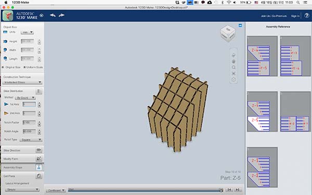Open the assembly reference sheet showing two side-by-side parts
The height and width of the screenshot is (195, 312).
click(x=295, y=112)
